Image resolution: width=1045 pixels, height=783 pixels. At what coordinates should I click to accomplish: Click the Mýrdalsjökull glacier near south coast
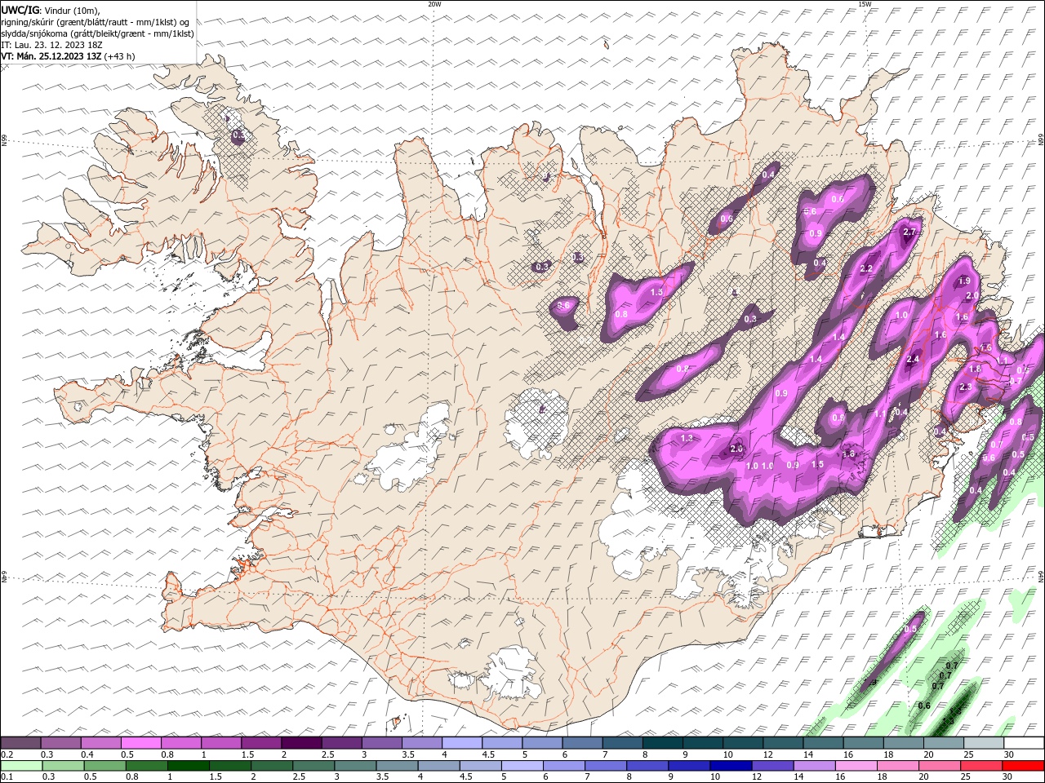coord(511,674)
